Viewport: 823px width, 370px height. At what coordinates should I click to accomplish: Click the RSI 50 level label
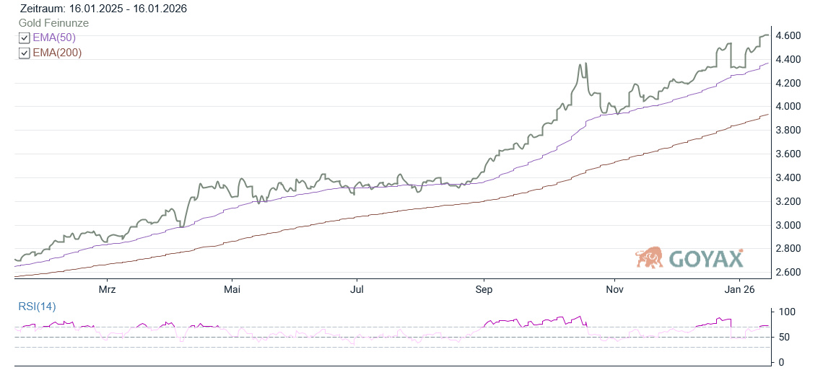(x=786, y=337)
